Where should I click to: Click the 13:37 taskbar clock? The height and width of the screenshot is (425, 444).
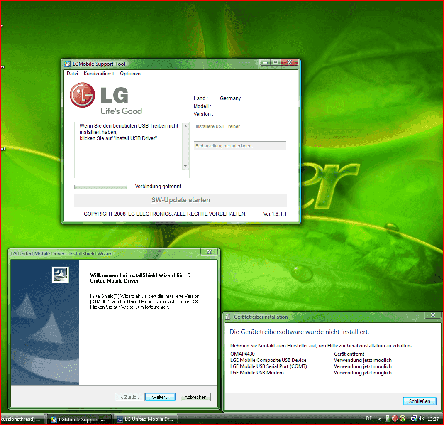click(433, 419)
